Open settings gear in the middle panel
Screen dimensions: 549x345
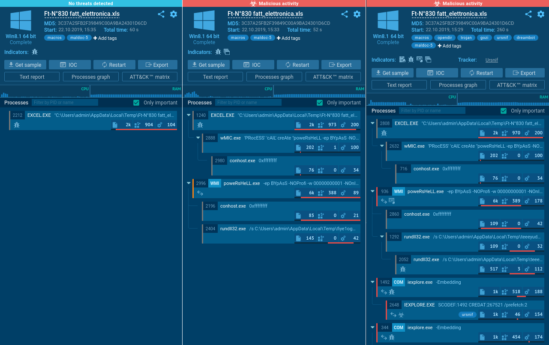[x=357, y=14]
